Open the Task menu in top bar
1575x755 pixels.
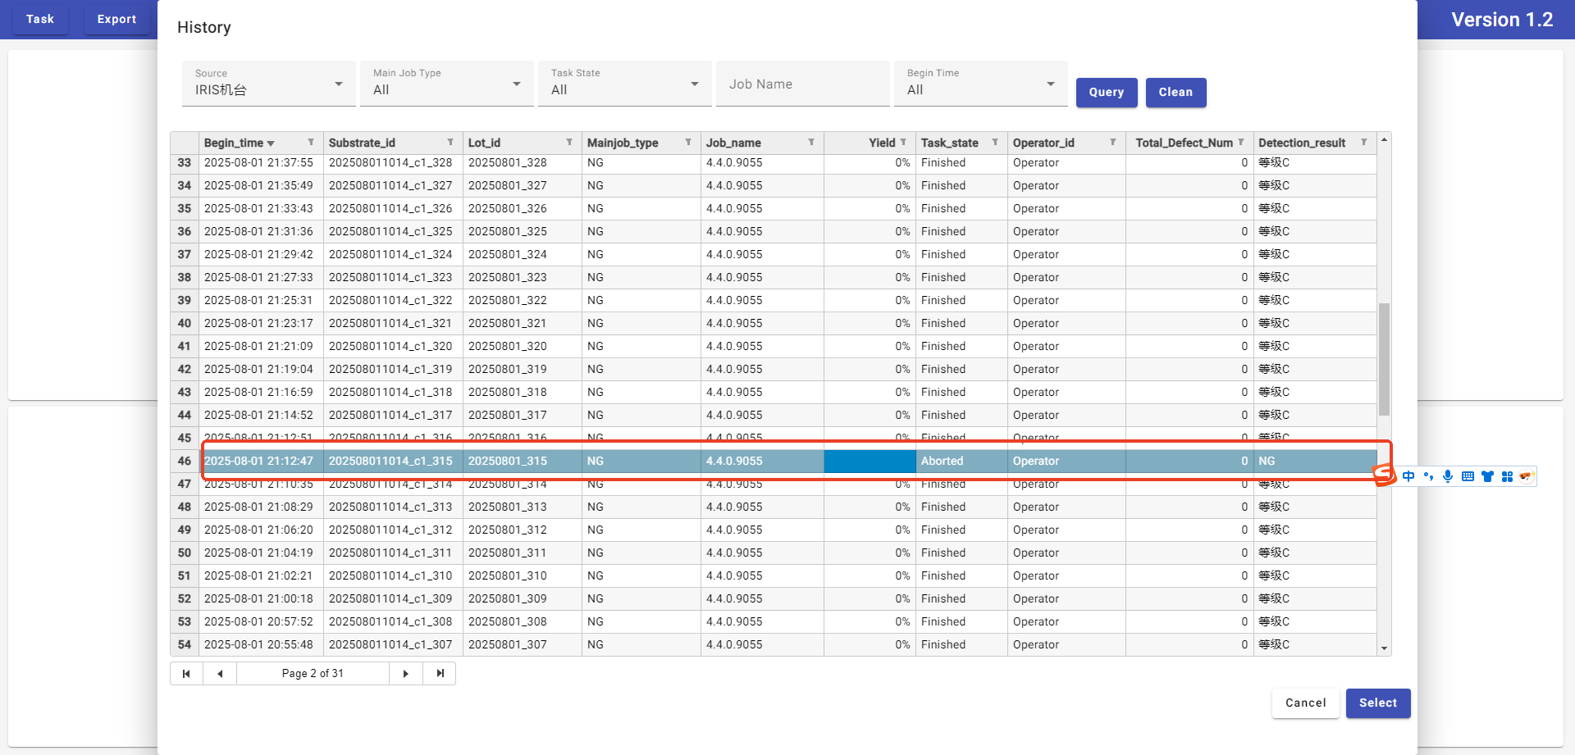[39, 19]
